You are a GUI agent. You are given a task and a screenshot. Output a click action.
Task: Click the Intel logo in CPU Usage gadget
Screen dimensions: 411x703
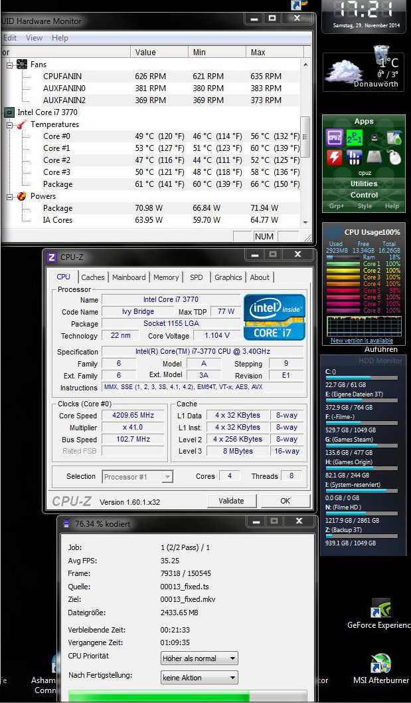tap(333, 233)
